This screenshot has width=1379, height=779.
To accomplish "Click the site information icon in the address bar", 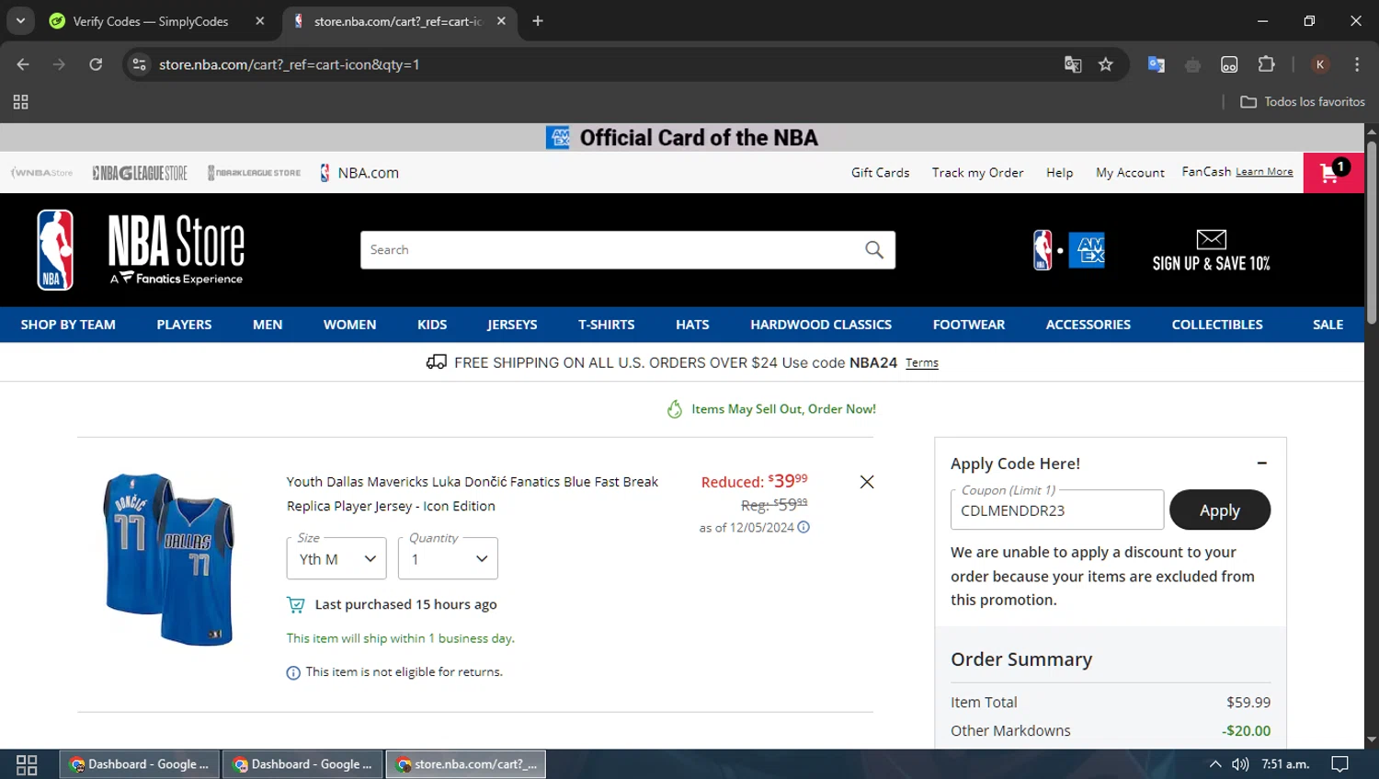I will coord(139,64).
